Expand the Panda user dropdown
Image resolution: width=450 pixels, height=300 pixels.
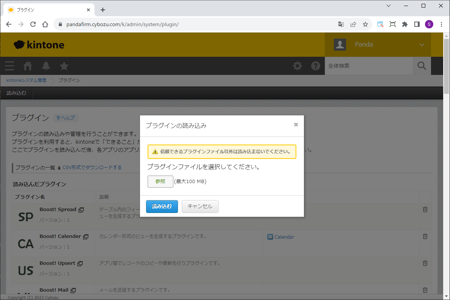[422, 45]
